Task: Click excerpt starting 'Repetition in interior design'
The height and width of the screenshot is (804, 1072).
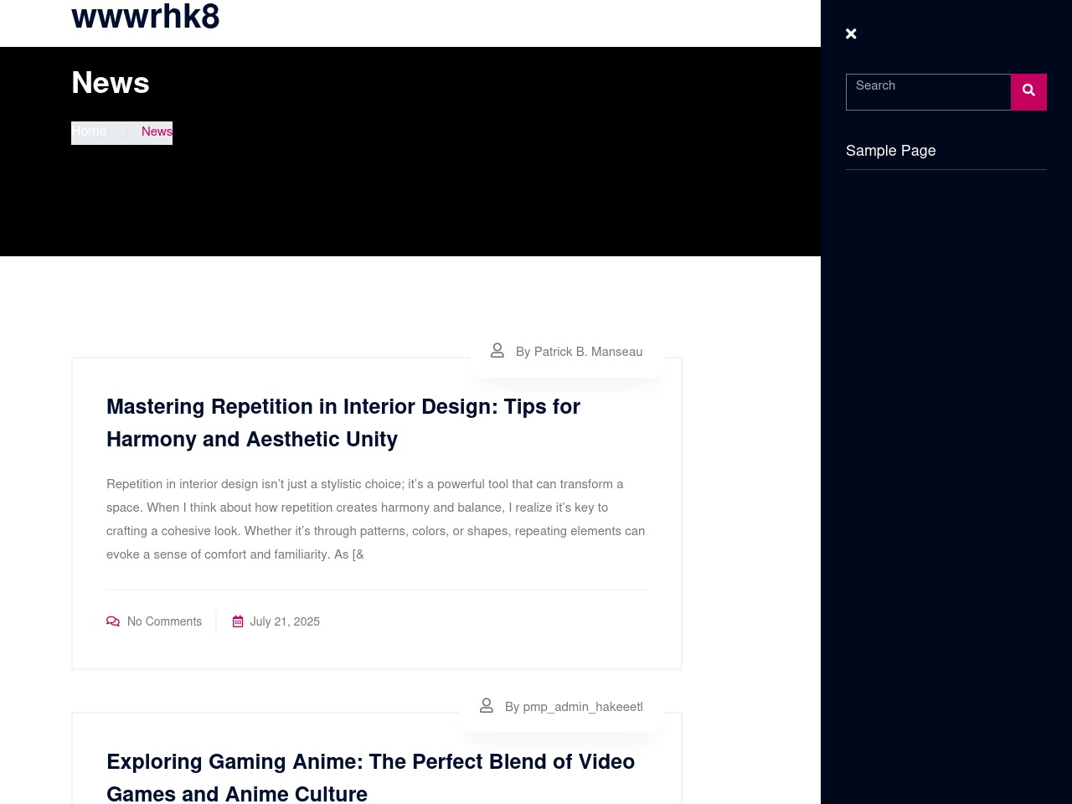Action: (376, 519)
